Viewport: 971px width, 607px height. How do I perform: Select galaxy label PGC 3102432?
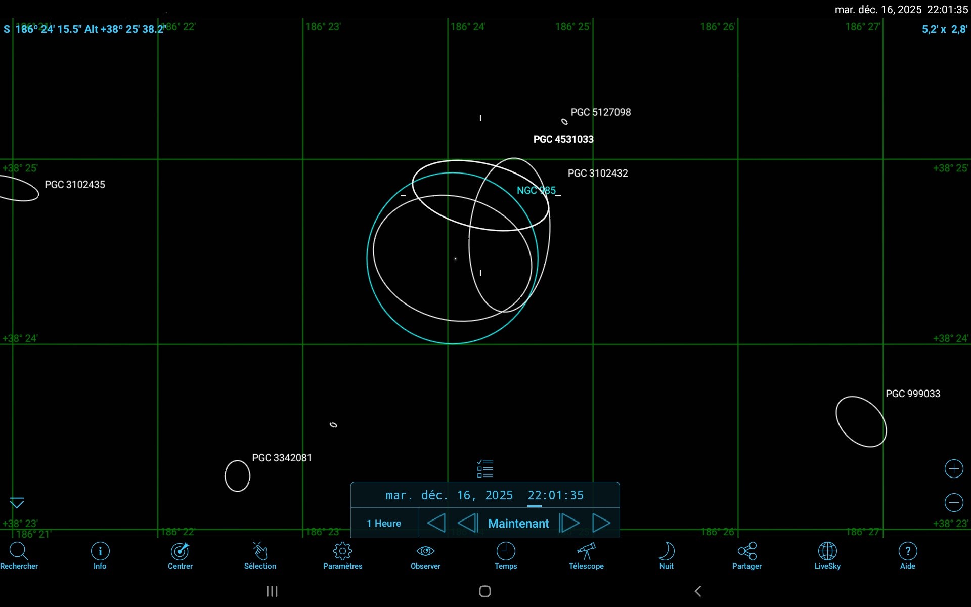pos(598,173)
